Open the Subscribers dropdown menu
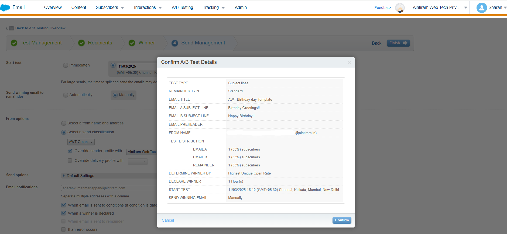The height and width of the screenshot is (234, 507). [x=110, y=8]
